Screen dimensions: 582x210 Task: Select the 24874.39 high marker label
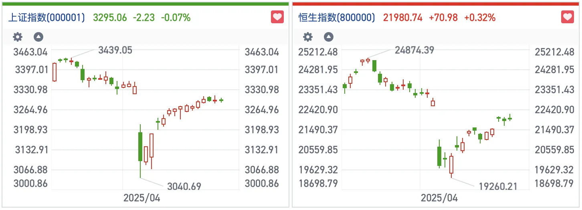pos(414,50)
